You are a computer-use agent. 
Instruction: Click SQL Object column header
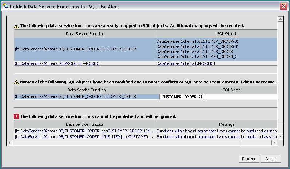217,34
